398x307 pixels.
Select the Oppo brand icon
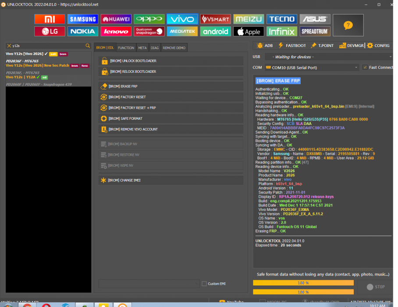149,19
